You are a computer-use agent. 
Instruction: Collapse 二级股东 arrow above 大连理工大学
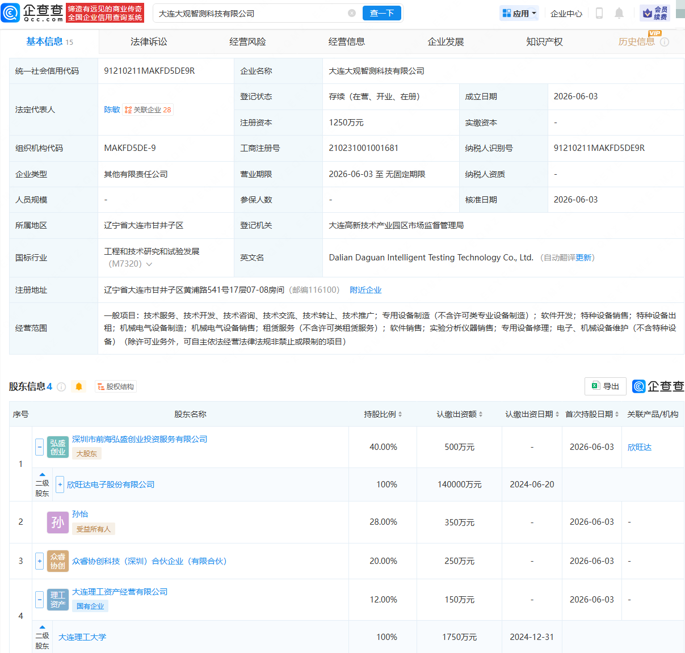[x=42, y=627]
